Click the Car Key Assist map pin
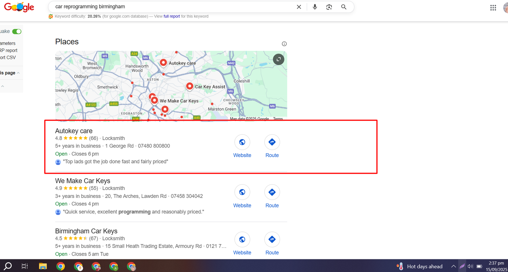This screenshot has height=272, width=508. point(190,86)
